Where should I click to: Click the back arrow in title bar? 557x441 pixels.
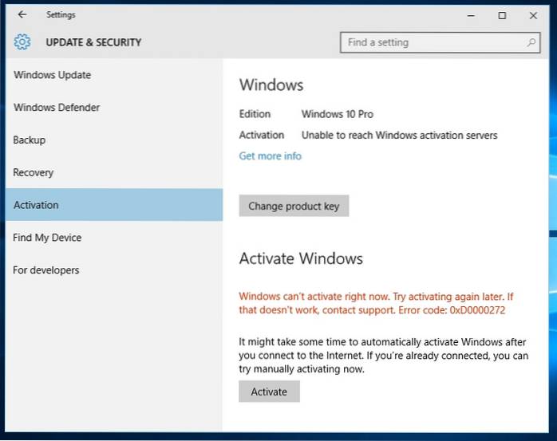[x=22, y=14]
